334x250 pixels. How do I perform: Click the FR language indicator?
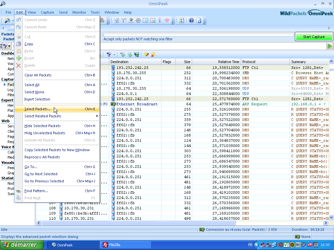tap(250, 245)
